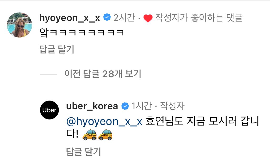This screenshot has width=270, height=162.
Task: Open the uber_korea username
Action: click(x=92, y=106)
